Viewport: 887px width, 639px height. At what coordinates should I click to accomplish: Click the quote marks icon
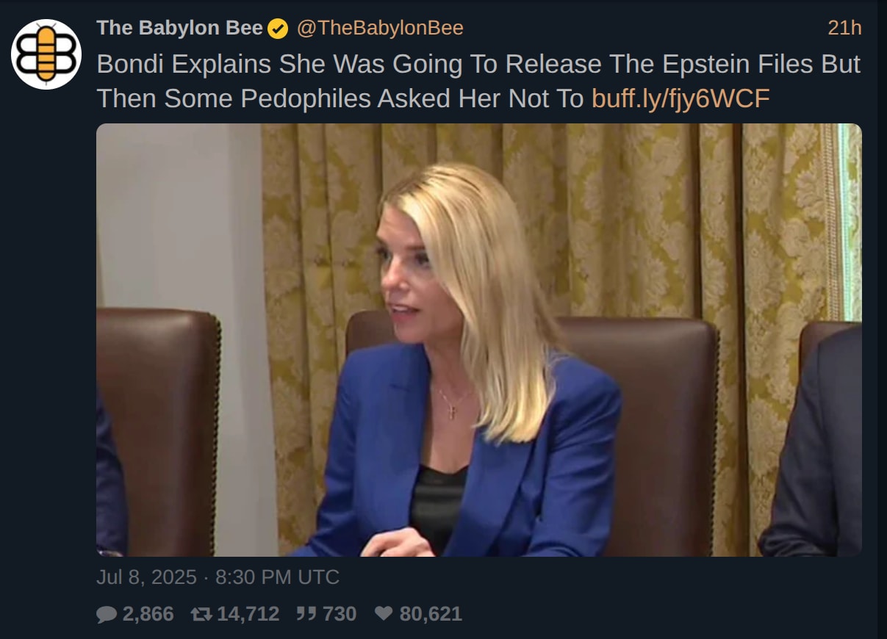click(307, 614)
